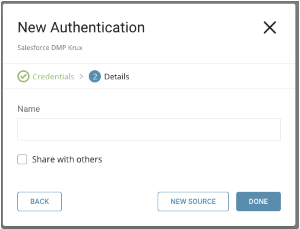The width and height of the screenshot is (300, 229).
Task: Finish by clicking the DONE button
Action: pyautogui.click(x=258, y=202)
